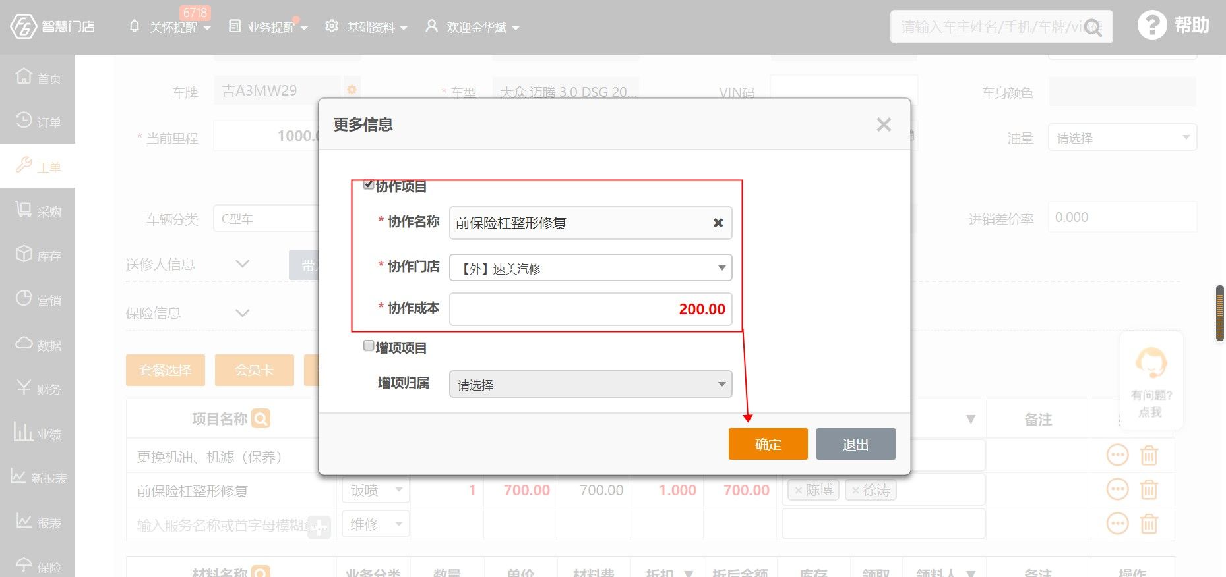Open the 增项归属 dropdown
The image size is (1226, 577).
[x=591, y=384]
